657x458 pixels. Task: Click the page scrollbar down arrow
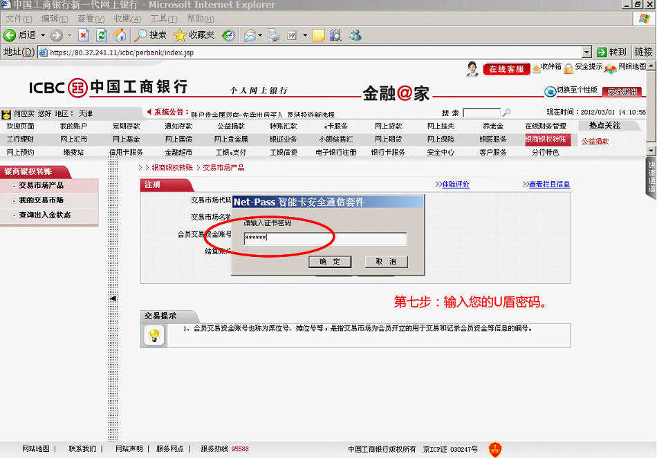pos(651,151)
